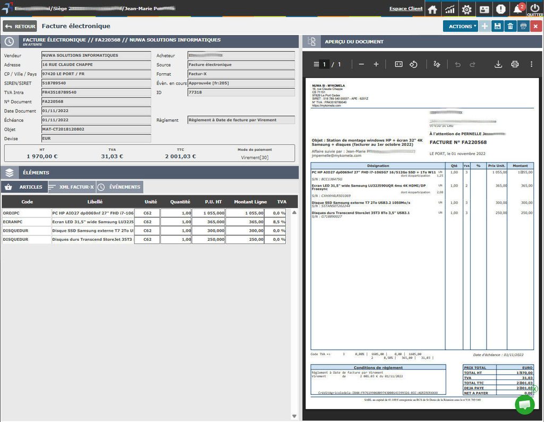Click the Échéance date field
This screenshot has height=422, width=544.
(96, 120)
